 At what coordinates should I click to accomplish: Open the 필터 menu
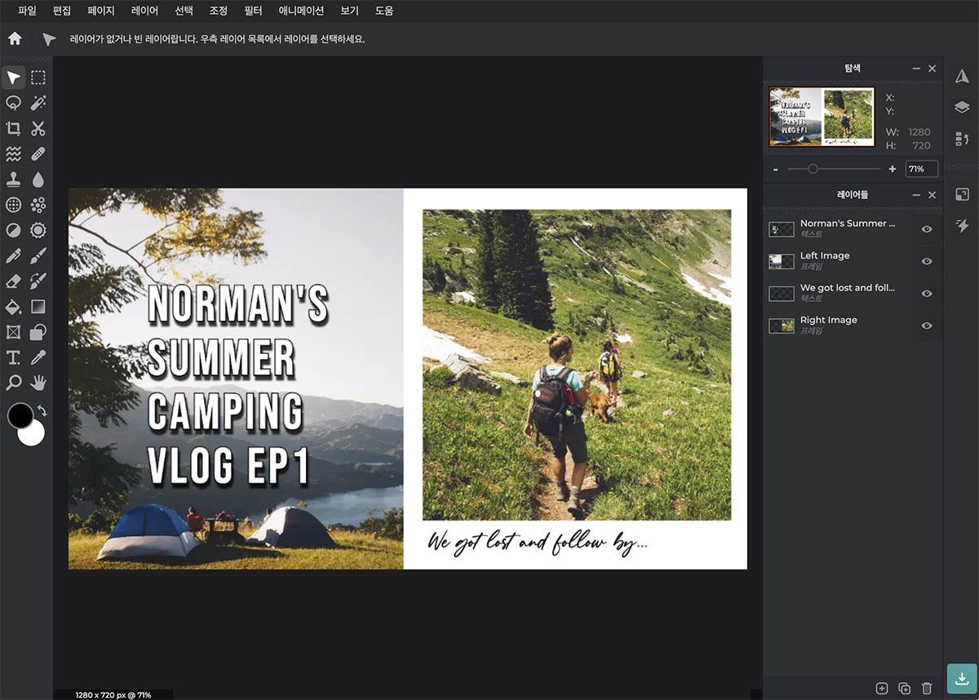pos(253,11)
